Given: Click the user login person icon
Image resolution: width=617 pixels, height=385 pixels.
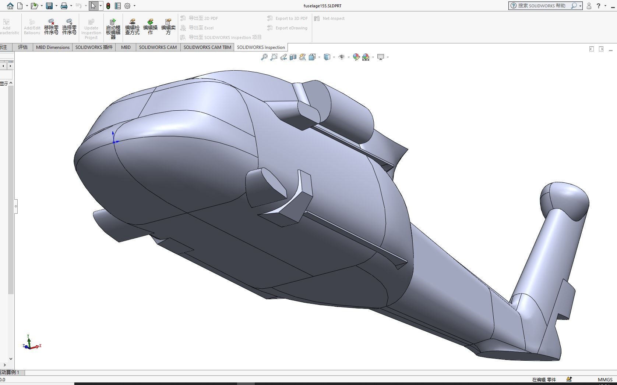Looking at the screenshot, I should point(589,6).
